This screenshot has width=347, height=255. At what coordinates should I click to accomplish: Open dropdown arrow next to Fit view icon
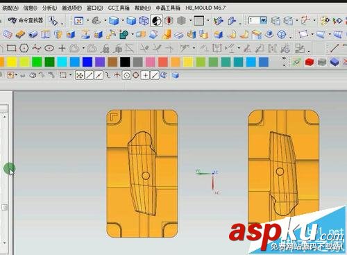87,21
